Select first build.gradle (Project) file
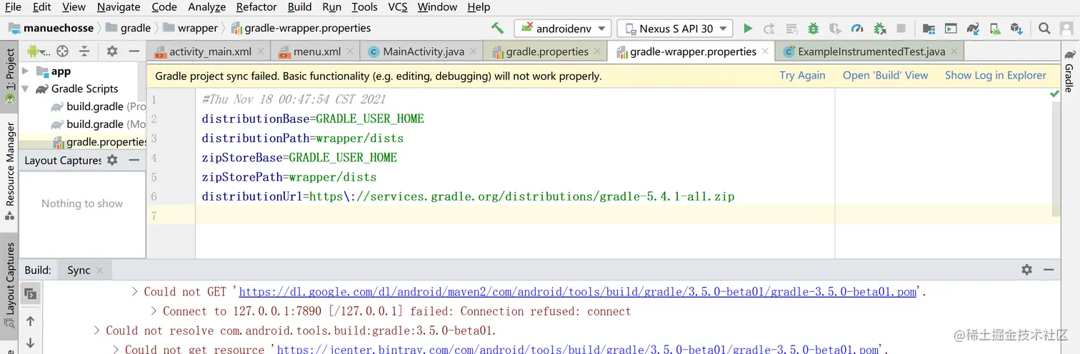1080x354 pixels. point(99,106)
